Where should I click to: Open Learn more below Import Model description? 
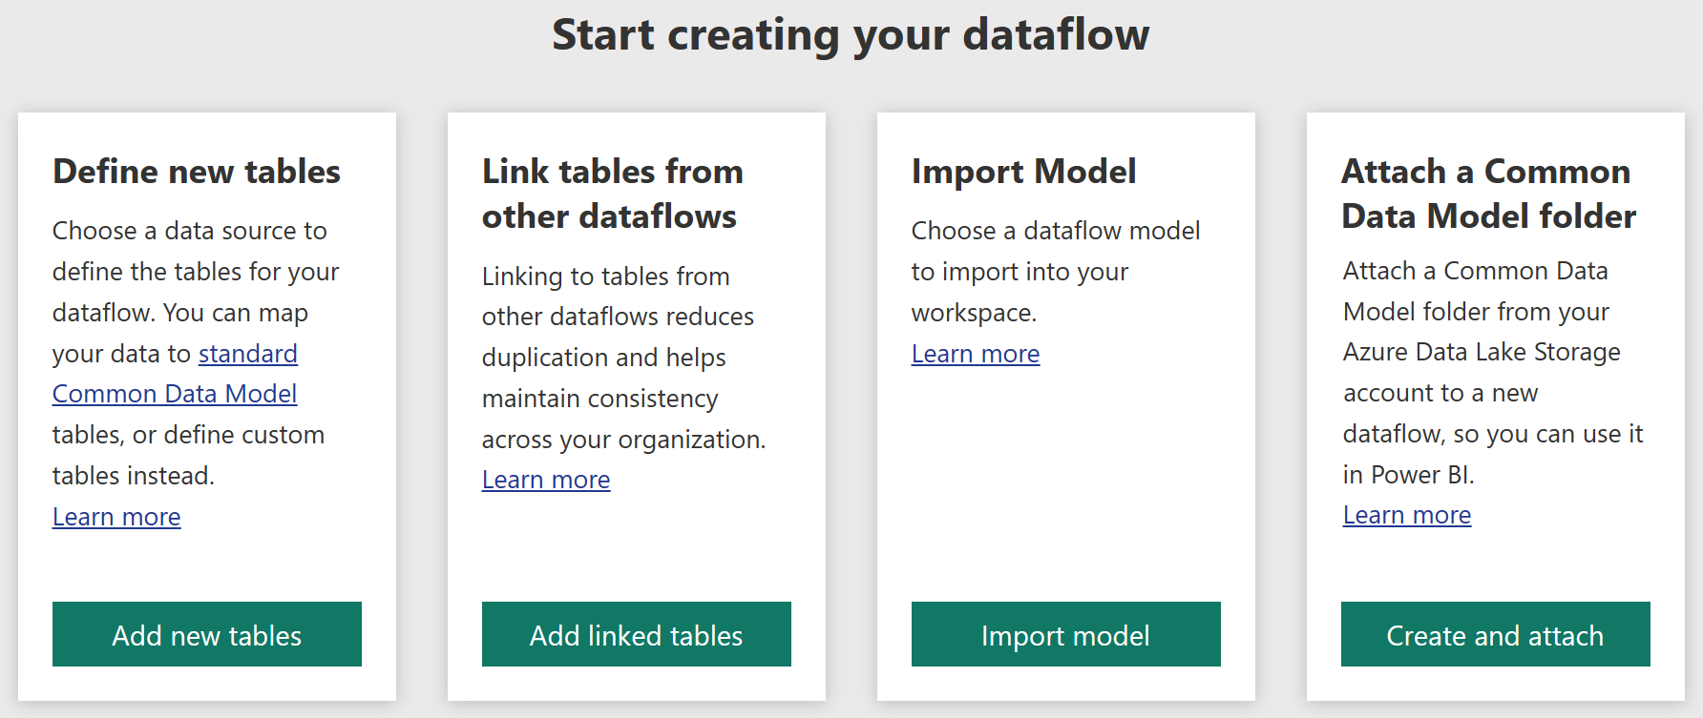tap(976, 354)
